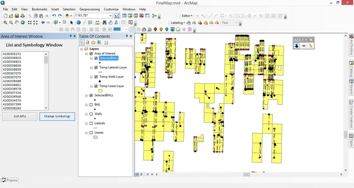This screenshot has height=188, width=354.
Task: Collapse the Leases layer node
Action: pos(86,133)
